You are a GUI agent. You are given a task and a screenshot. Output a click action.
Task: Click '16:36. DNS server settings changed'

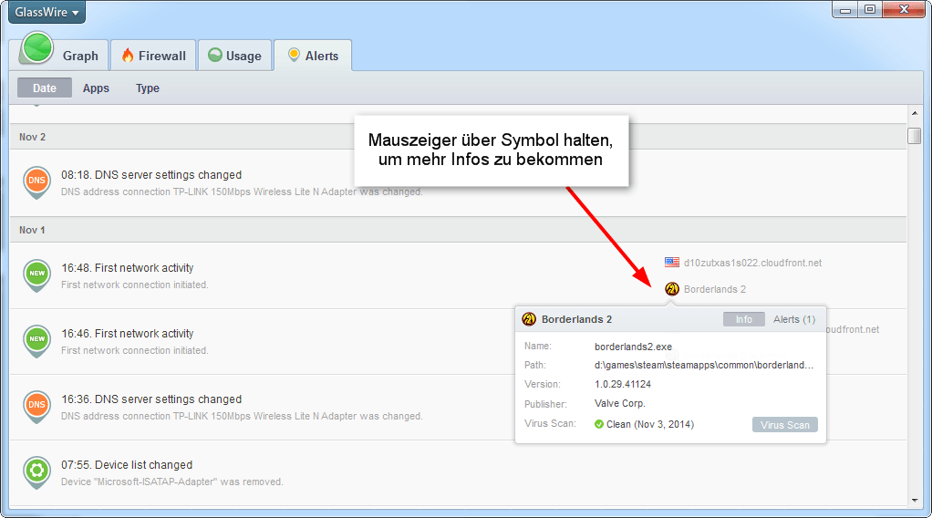click(151, 399)
